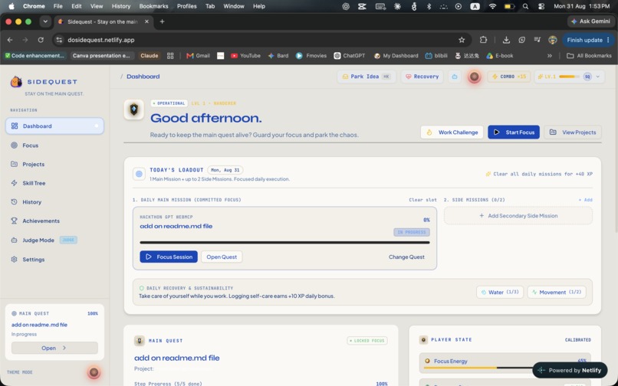Image resolution: width=618 pixels, height=386 pixels.
Task: Click the browser back arrow
Action: click(10, 40)
